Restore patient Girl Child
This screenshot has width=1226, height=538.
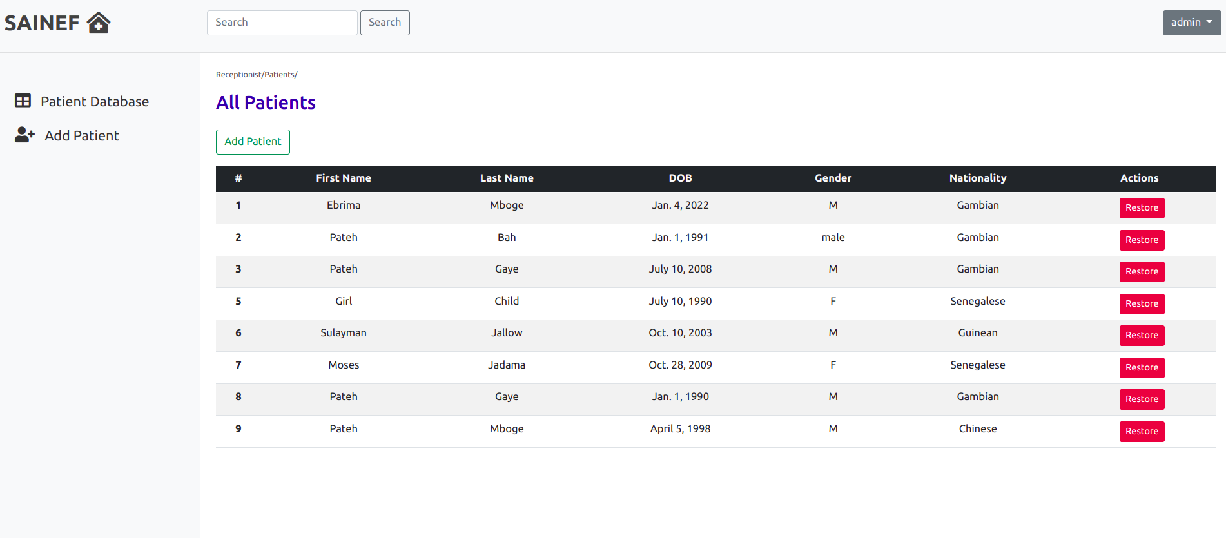click(1142, 304)
